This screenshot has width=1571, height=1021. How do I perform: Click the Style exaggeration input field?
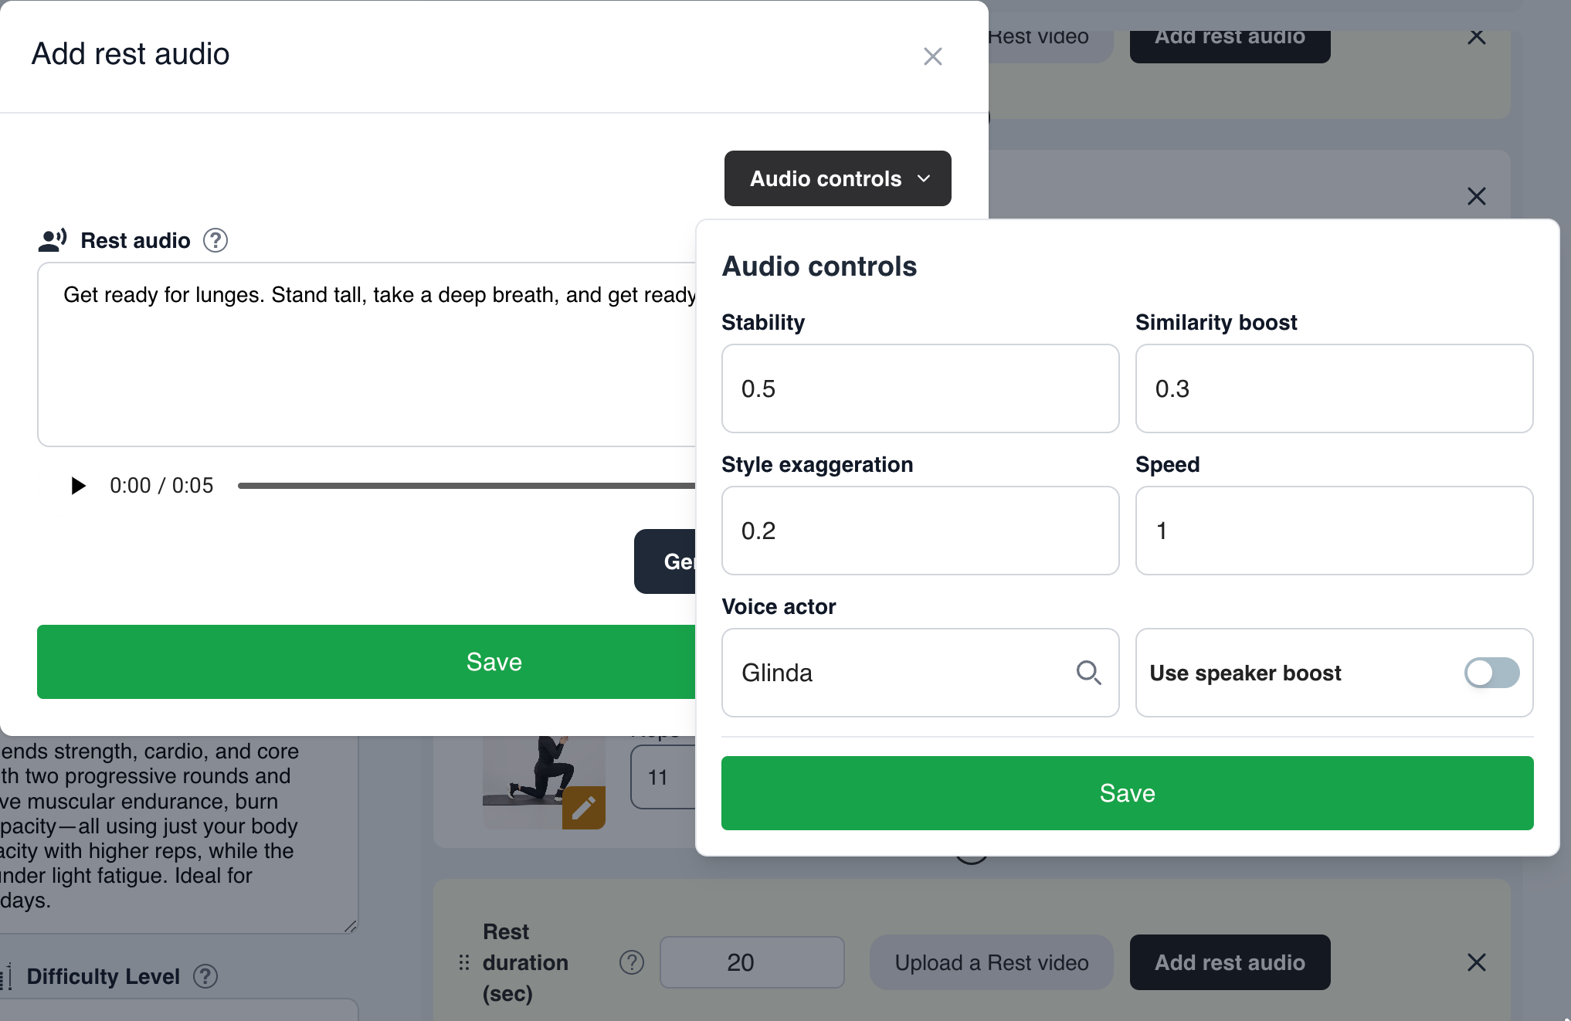(x=920, y=531)
